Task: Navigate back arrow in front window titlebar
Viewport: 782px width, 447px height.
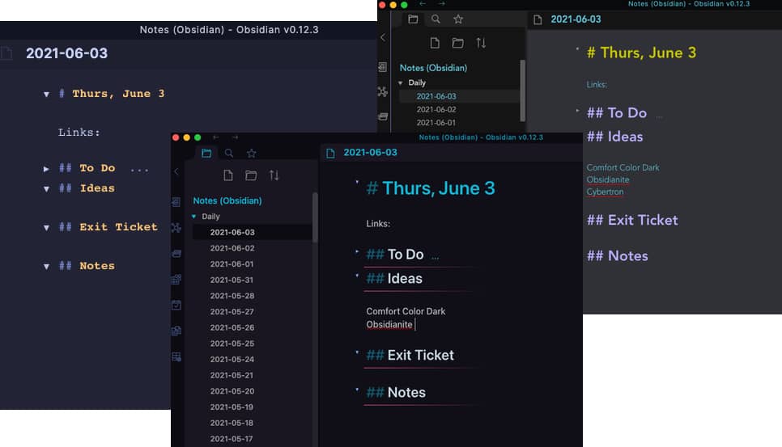Action: pos(216,137)
